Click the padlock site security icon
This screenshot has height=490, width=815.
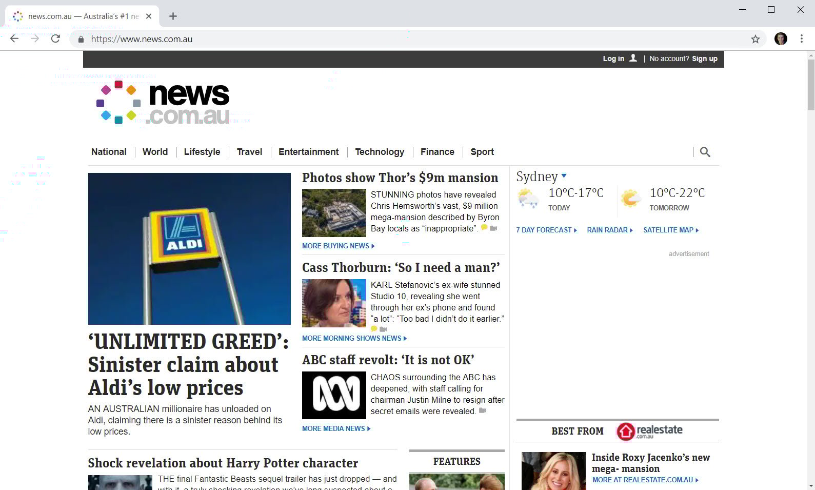(81, 39)
